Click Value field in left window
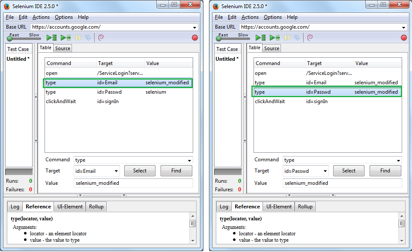The height and width of the screenshot is (252, 412). coord(134,183)
